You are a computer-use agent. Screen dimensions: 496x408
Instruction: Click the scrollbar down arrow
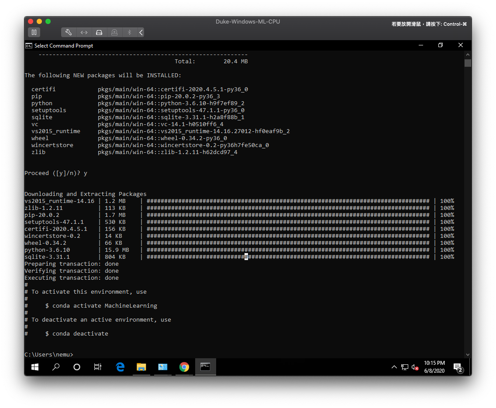(x=468, y=354)
